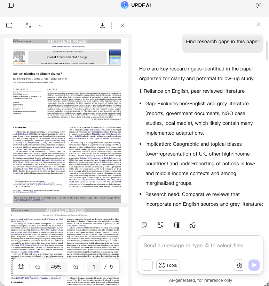This screenshot has height=286, width=269.
Task: Click the mind map quick-action icon
Action: [176, 225]
